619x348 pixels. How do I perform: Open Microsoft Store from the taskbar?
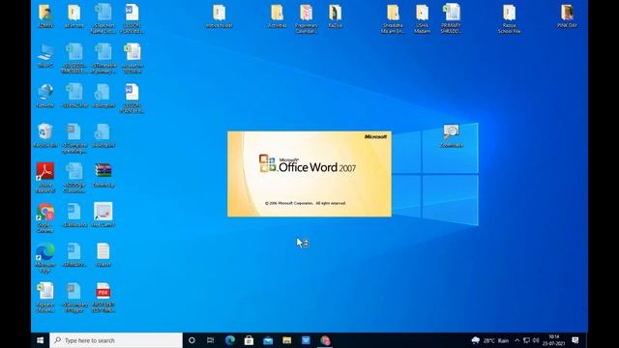[249, 340]
